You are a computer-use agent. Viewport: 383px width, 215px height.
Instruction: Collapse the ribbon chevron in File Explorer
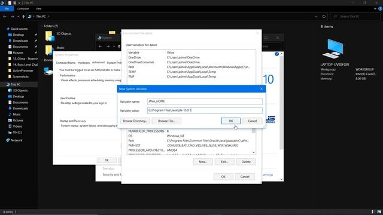coord(375,8)
